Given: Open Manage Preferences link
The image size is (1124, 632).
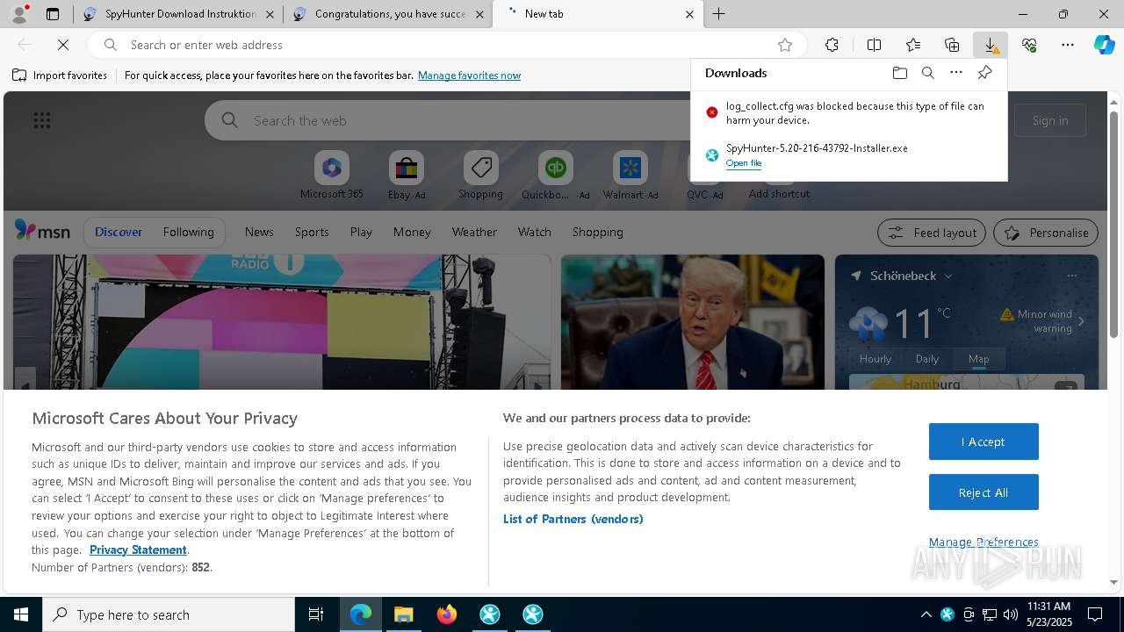Looking at the screenshot, I should pyautogui.click(x=983, y=542).
